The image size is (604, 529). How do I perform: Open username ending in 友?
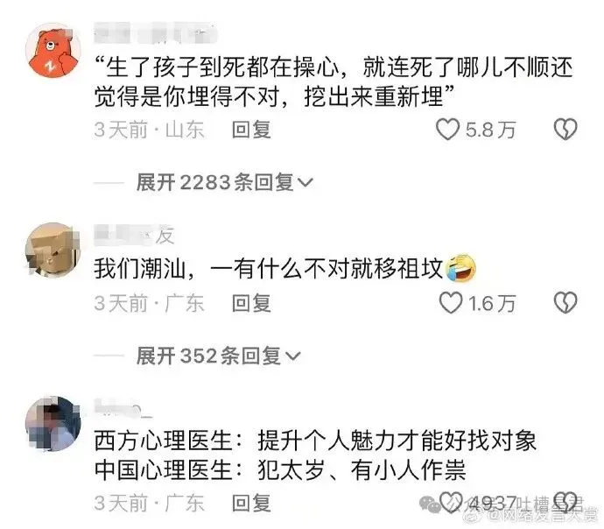click(x=135, y=235)
